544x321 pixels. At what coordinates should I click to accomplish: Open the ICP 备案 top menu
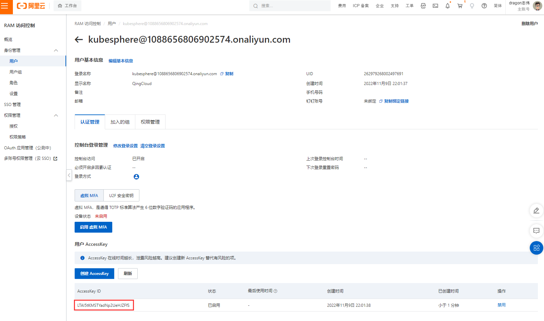(361, 6)
